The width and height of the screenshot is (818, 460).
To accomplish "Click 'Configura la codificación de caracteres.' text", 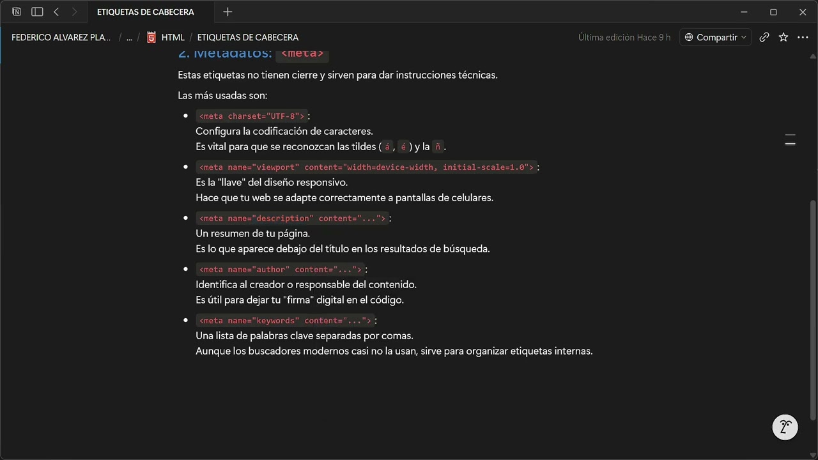I will pyautogui.click(x=284, y=131).
